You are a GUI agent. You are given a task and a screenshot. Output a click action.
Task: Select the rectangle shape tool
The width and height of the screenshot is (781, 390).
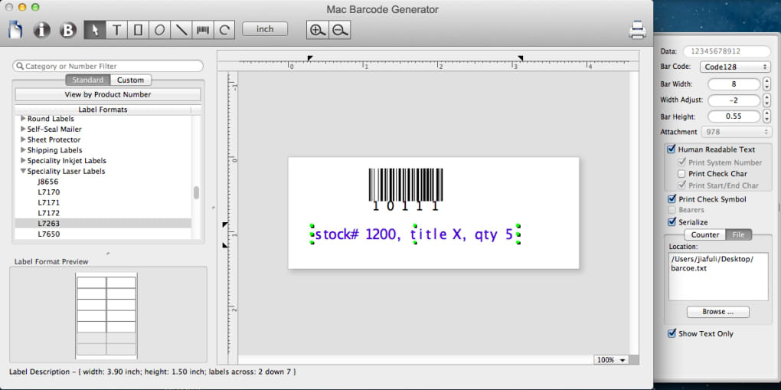coord(138,30)
